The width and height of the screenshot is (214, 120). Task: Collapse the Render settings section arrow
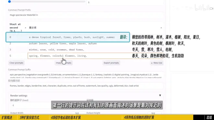pyautogui.click(x=160, y=95)
